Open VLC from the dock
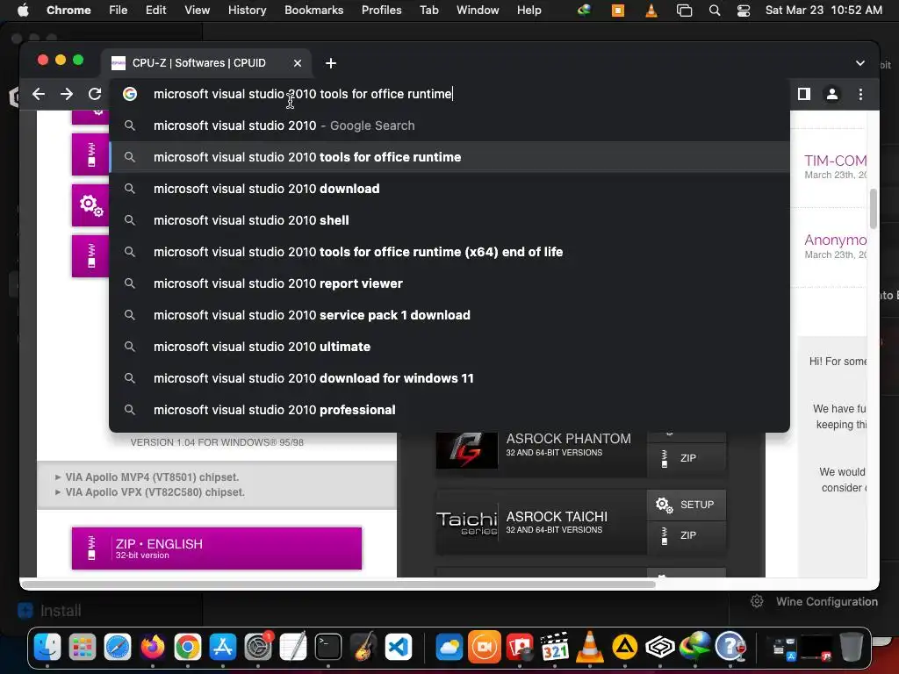 click(x=589, y=648)
